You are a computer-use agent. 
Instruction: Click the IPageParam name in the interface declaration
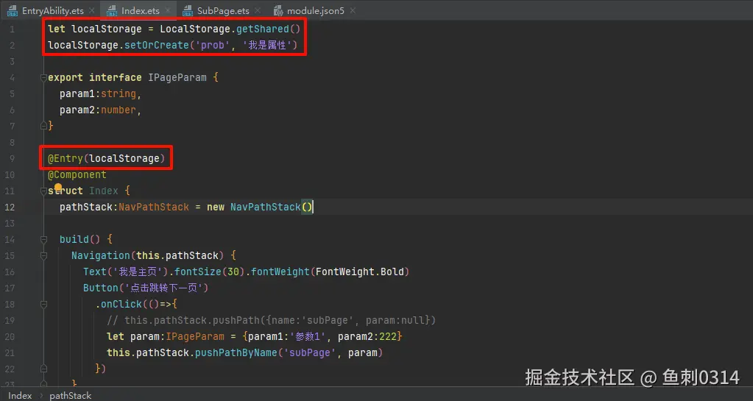(x=177, y=77)
